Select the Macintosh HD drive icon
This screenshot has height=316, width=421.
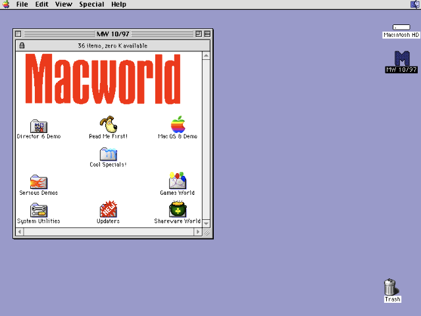point(401,27)
